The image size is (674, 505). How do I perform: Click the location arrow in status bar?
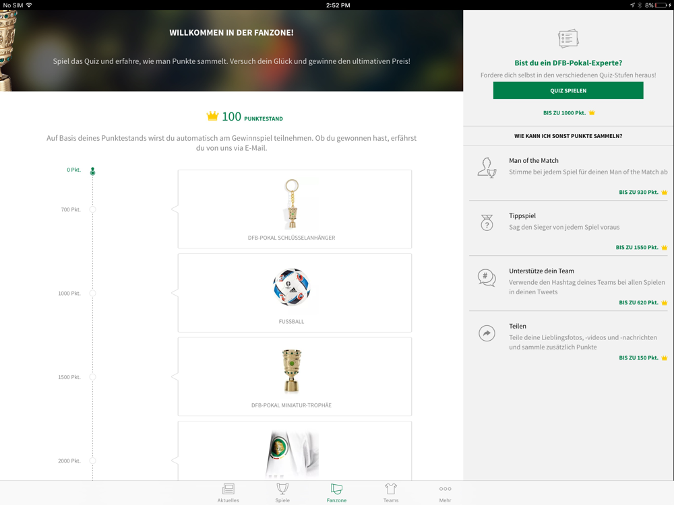[632, 5]
